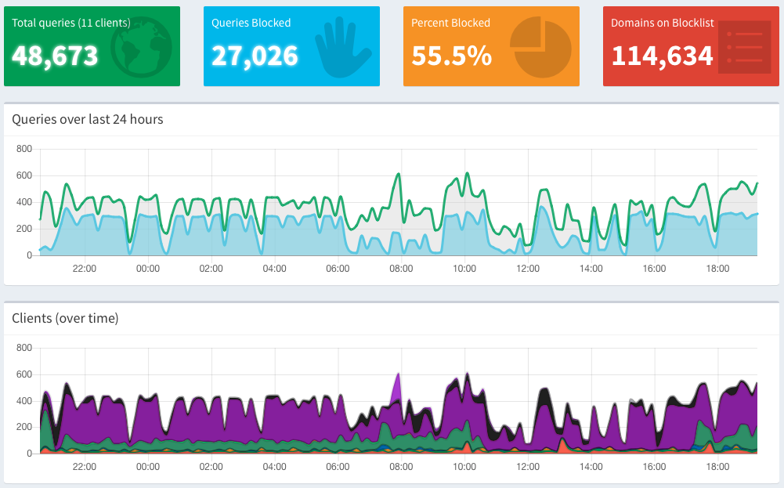Click the 'Total queries (11 clients)' label
The height and width of the screenshot is (488, 784).
tap(70, 23)
